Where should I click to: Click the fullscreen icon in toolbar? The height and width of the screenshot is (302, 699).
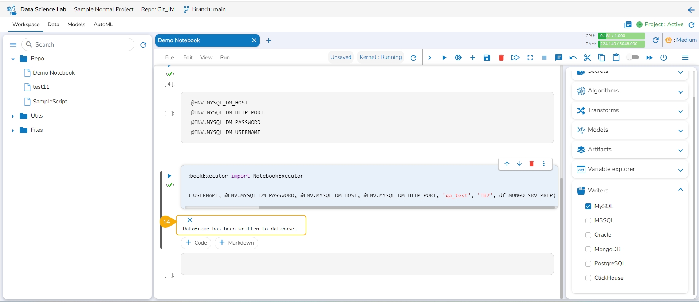(530, 58)
